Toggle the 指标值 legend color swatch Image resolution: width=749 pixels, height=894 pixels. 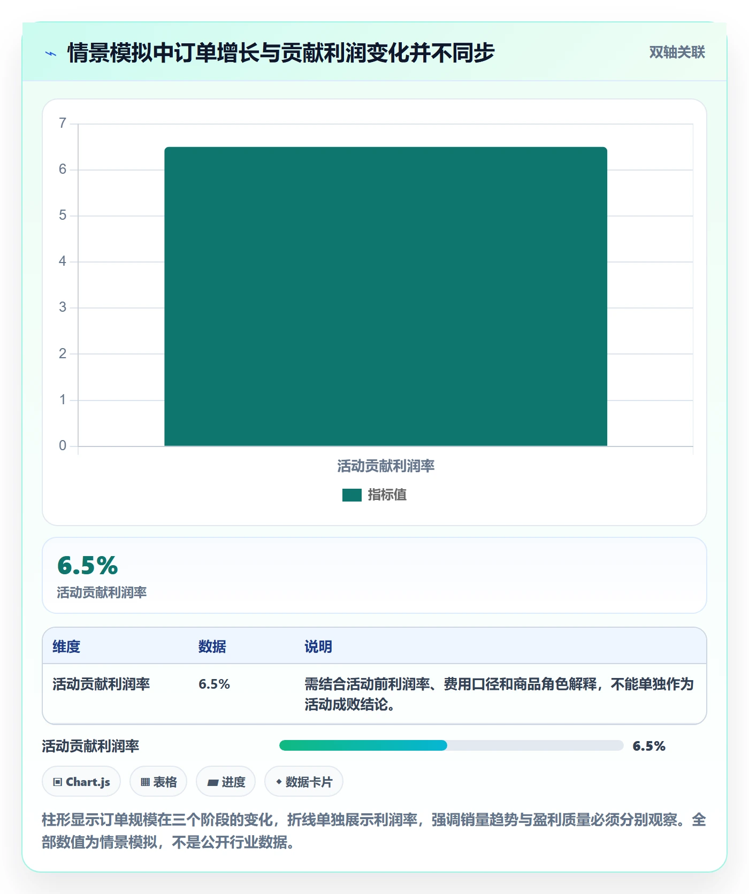point(352,495)
